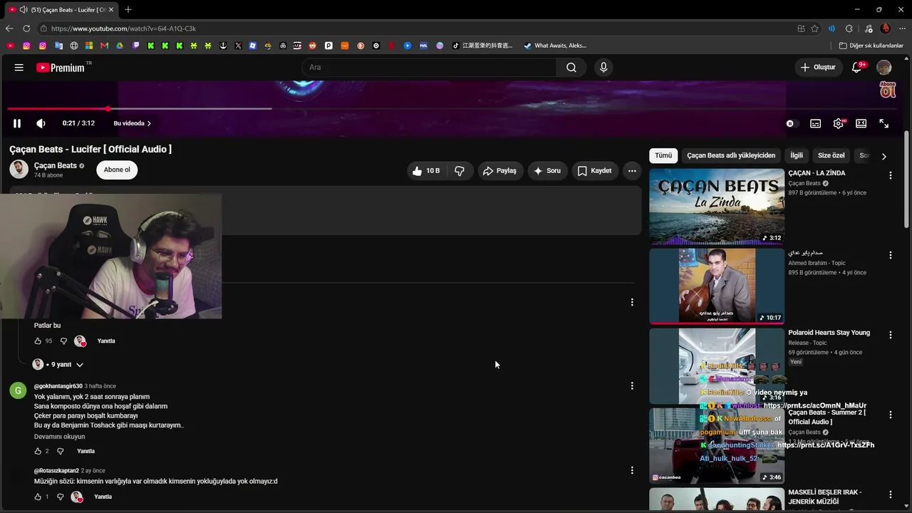
Task: Dislike the 'Patlar bu' comment
Action: [63, 341]
